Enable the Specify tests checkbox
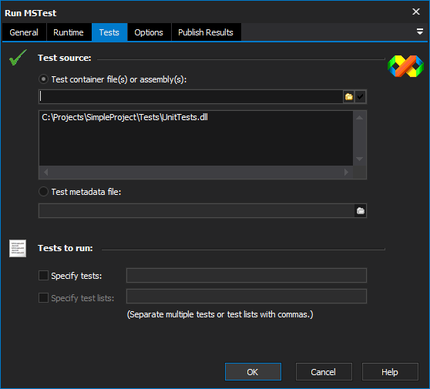 point(43,276)
